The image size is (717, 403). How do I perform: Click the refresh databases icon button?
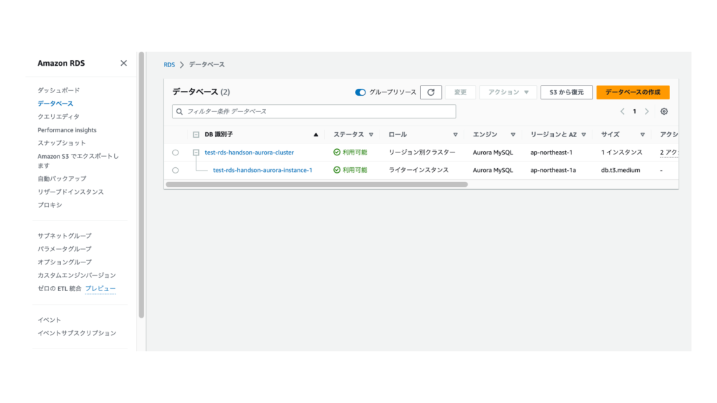pyautogui.click(x=431, y=92)
